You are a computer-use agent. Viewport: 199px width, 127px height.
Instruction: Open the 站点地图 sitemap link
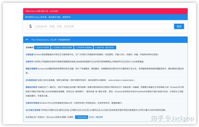[x=54, y=11]
